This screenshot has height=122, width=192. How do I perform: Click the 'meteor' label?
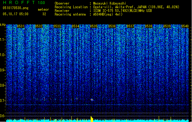43,9
